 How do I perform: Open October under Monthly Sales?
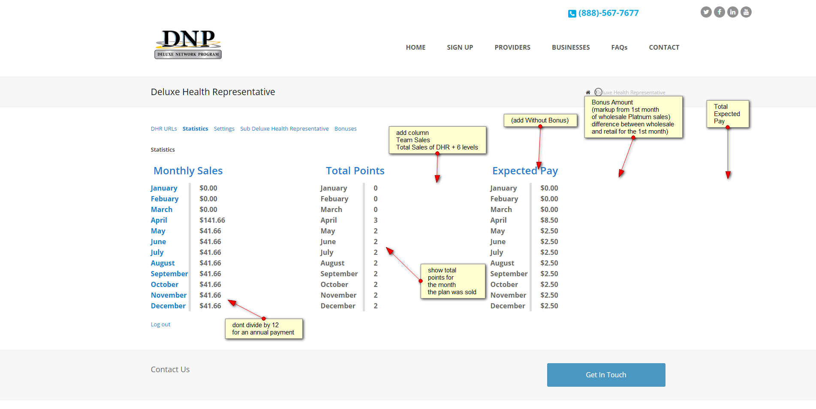tap(165, 284)
